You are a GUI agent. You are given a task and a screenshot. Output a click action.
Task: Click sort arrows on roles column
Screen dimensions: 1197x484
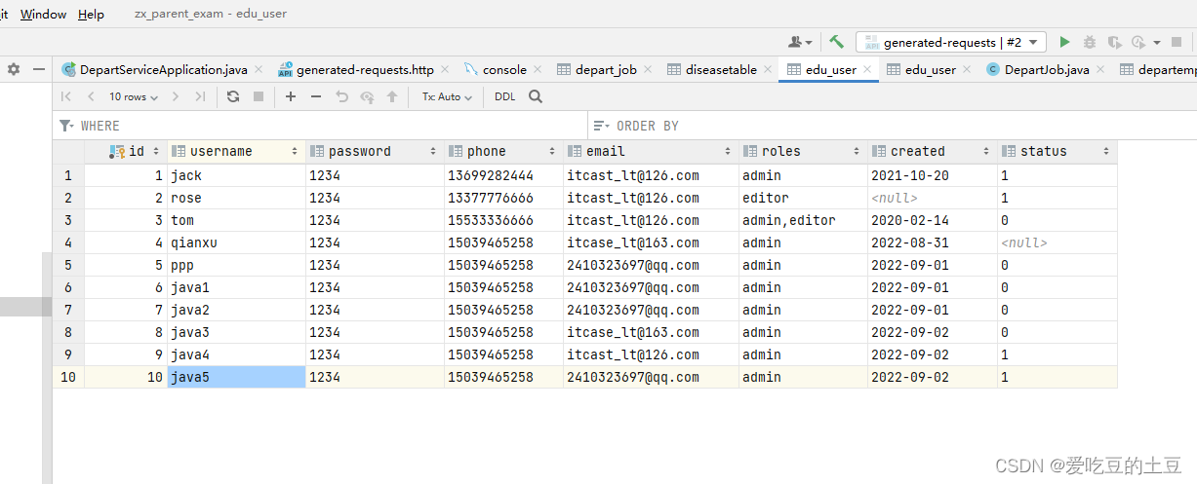tap(857, 151)
